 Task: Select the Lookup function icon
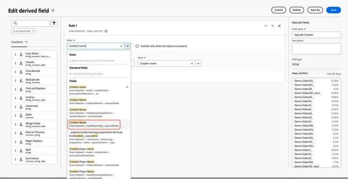point(21,98)
